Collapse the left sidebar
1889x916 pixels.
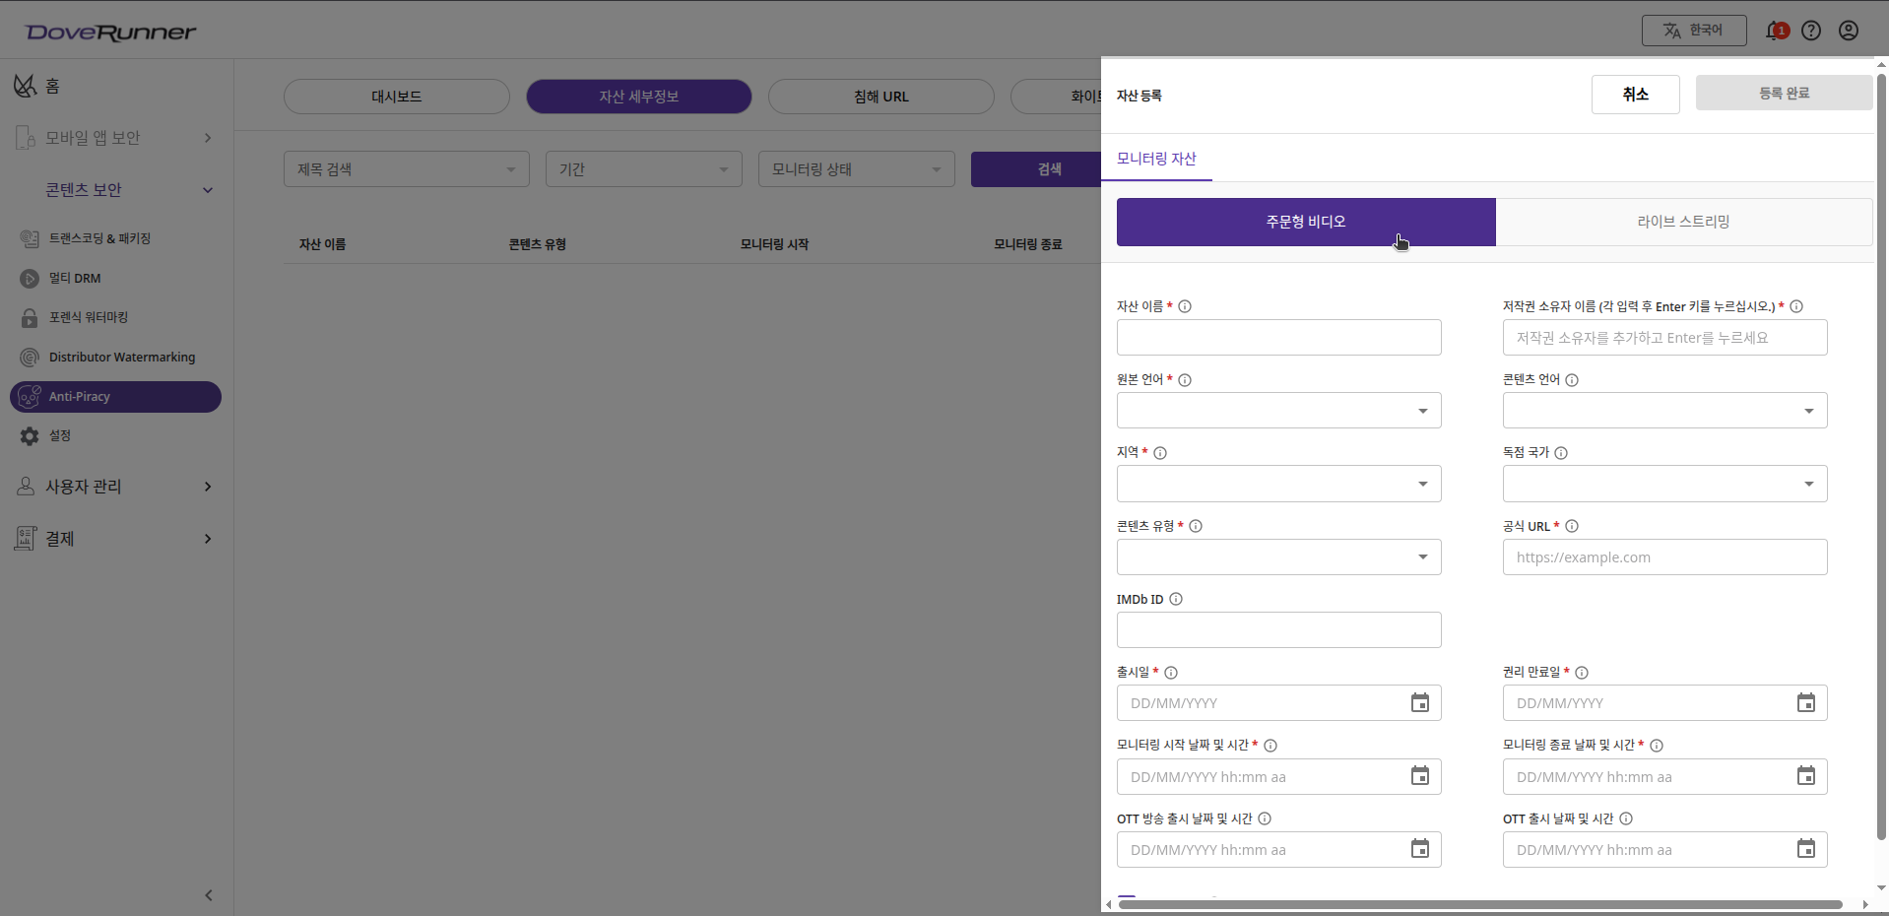click(208, 895)
